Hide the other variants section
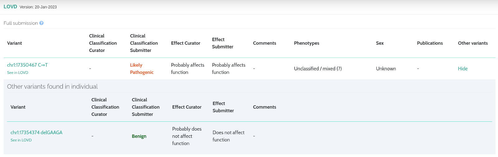The image size is (498, 157). point(463,69)
